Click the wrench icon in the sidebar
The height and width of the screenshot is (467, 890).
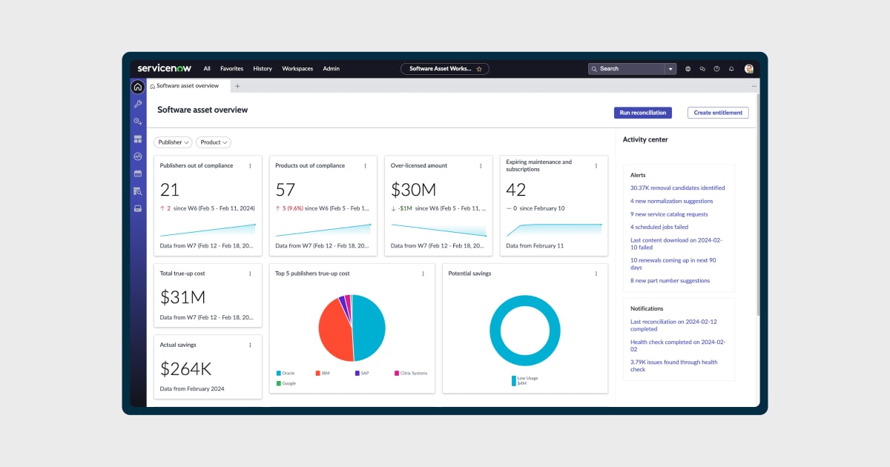(x=137, y=104)
